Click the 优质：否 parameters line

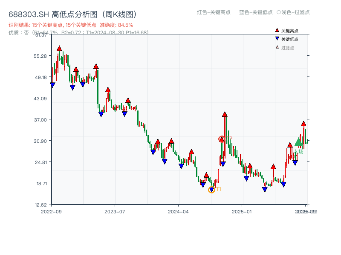(x=78, y=33)
